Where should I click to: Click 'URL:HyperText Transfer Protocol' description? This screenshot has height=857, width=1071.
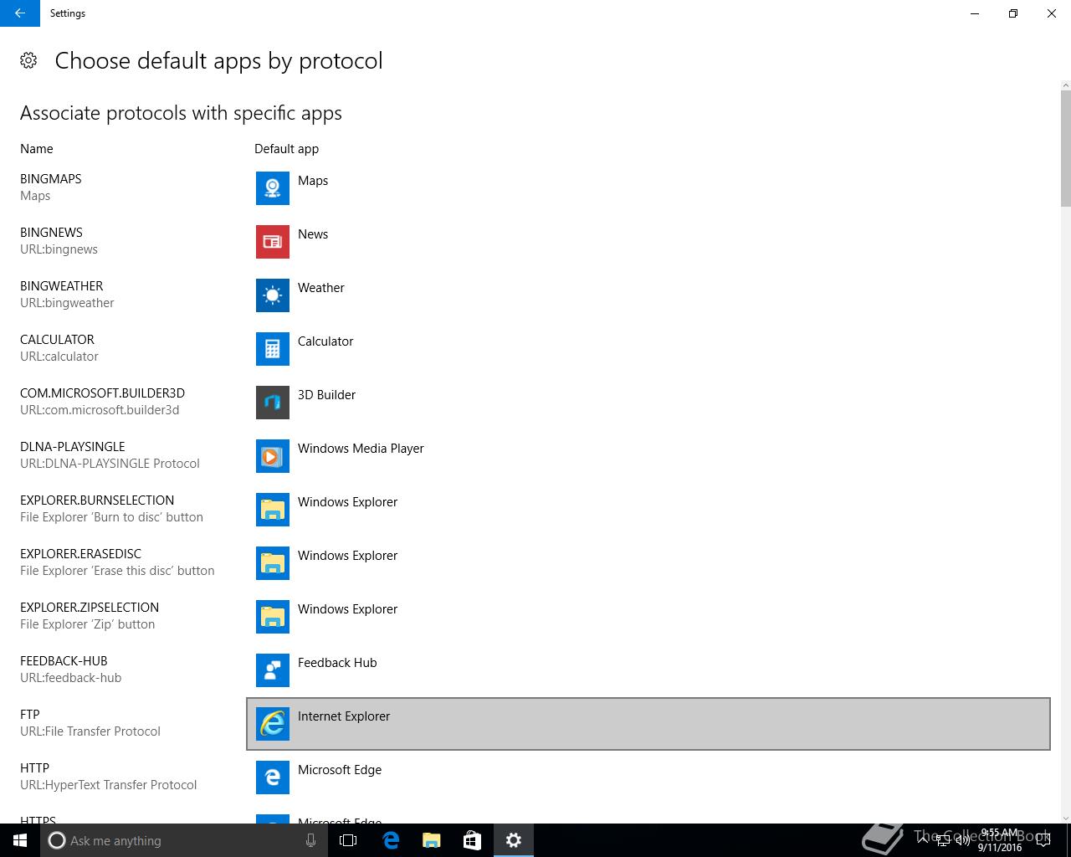[109, 785]
